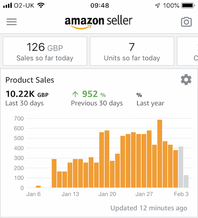Tap the location arrow status icon
198x218 pixels.
158,6
